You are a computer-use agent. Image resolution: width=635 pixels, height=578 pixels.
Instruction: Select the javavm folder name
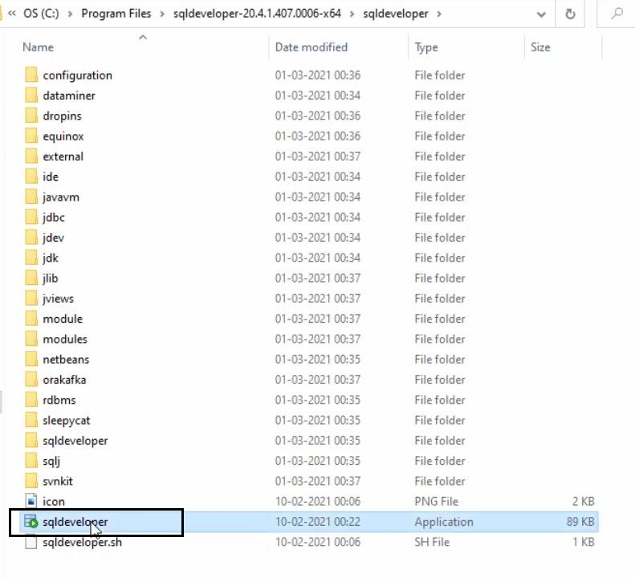click(x=61, y=197)
